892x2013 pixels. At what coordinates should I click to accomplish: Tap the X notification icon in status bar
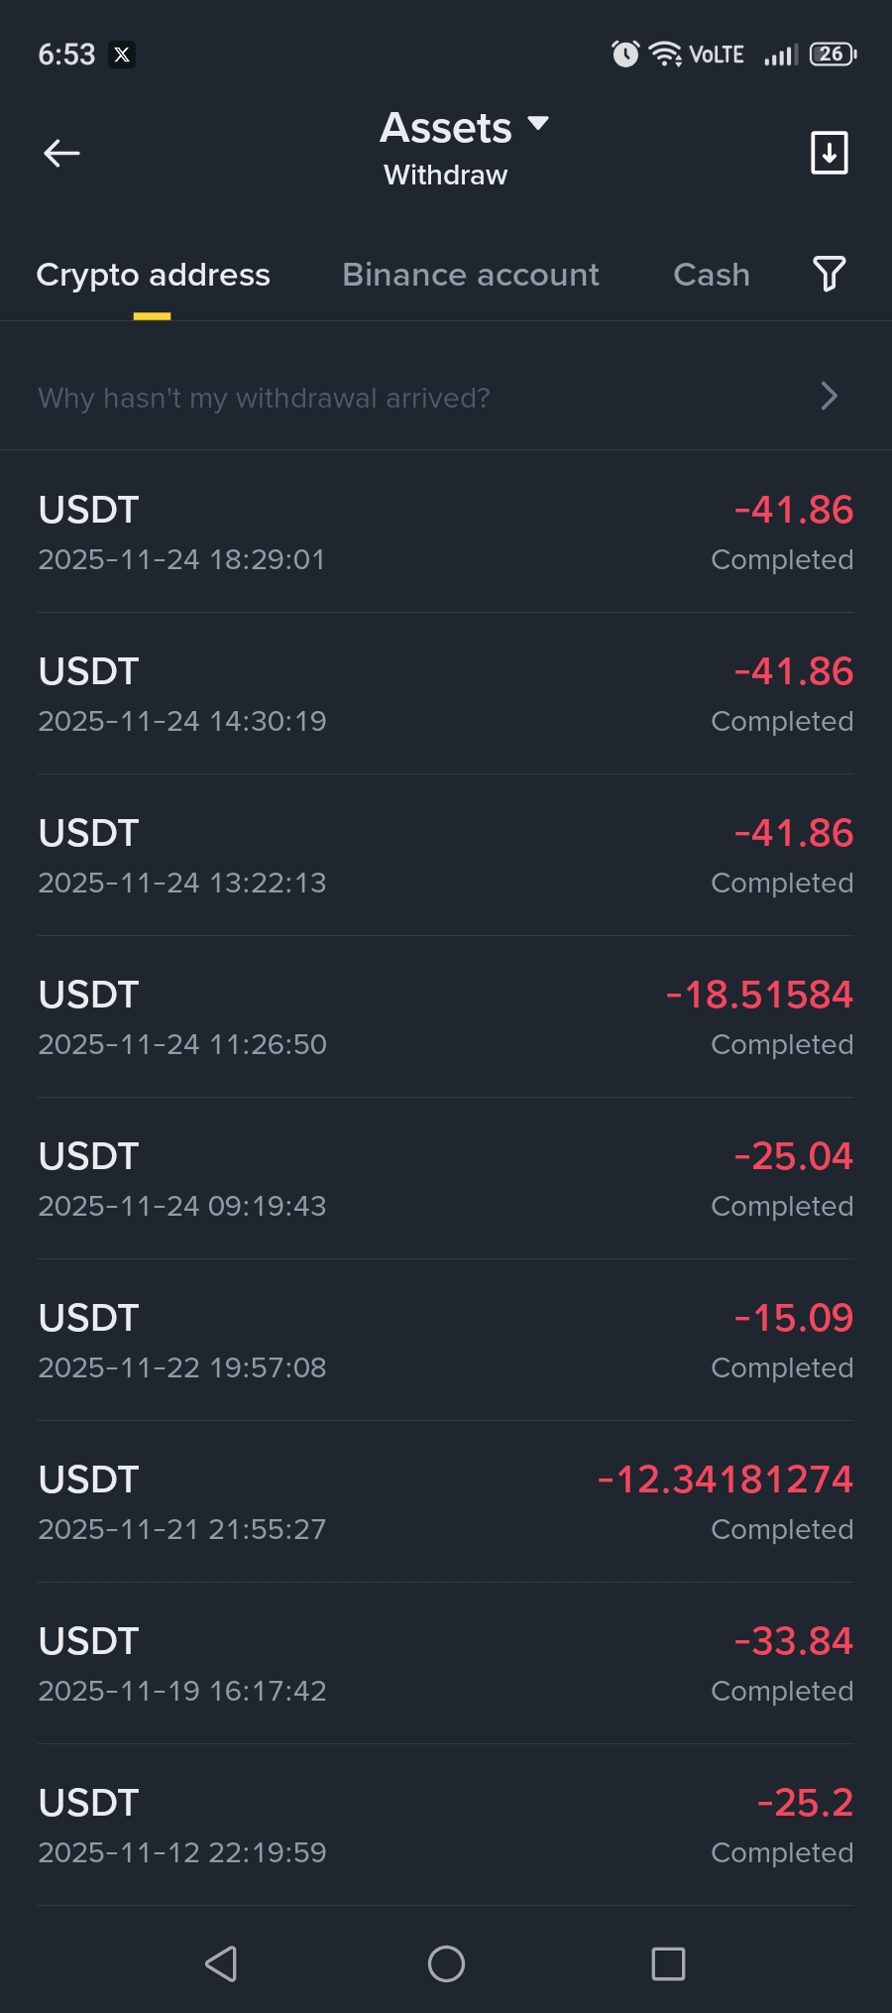122,55
